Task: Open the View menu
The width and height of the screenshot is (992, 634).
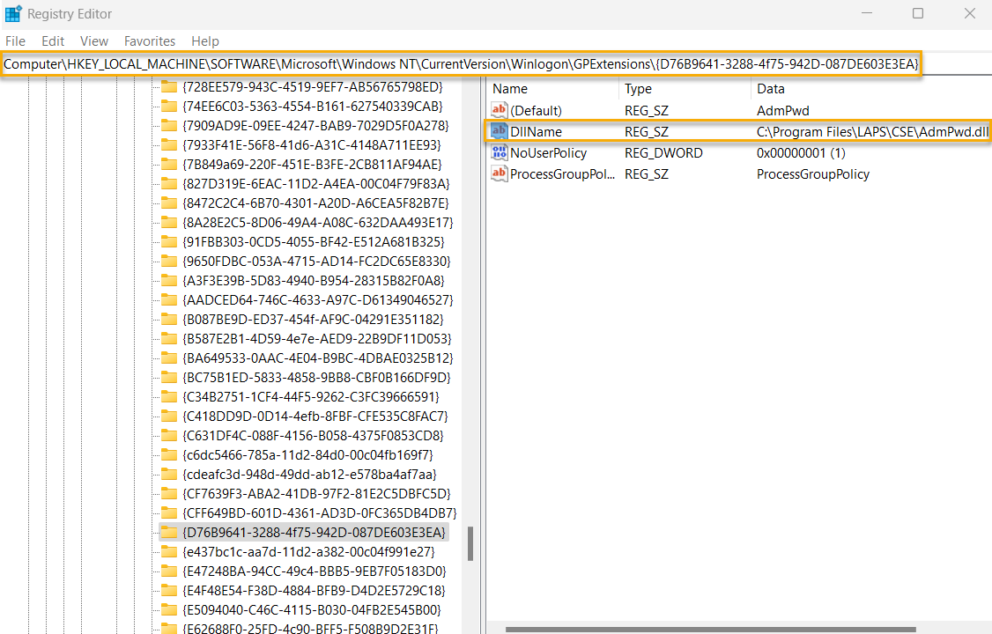Action: click(x=93, y=41)
